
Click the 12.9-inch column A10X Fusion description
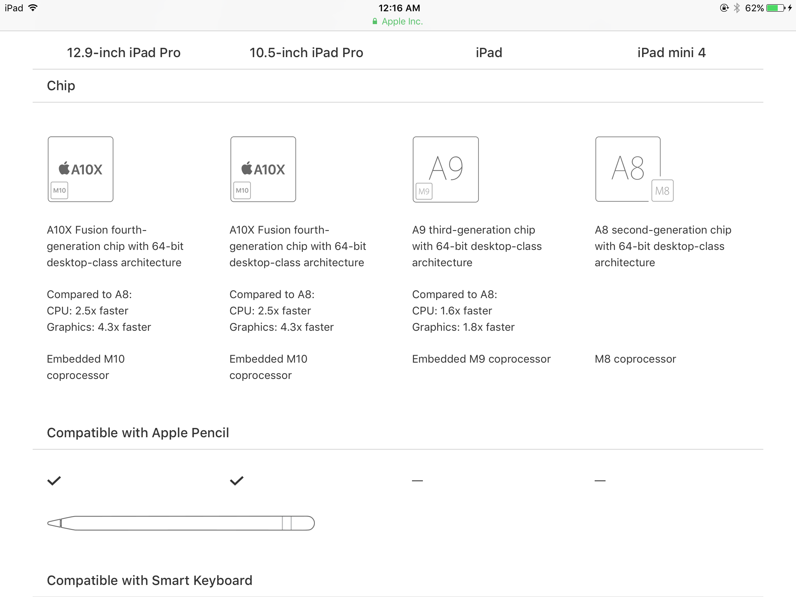click(115, 246)
